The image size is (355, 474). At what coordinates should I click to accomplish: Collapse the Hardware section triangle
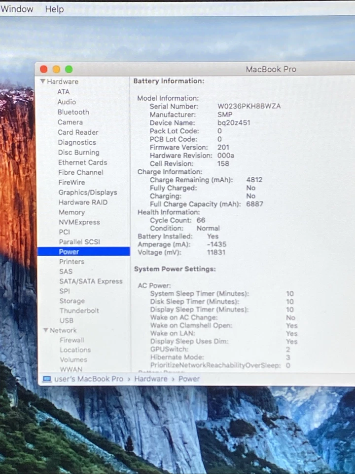(x=43, y=81)
